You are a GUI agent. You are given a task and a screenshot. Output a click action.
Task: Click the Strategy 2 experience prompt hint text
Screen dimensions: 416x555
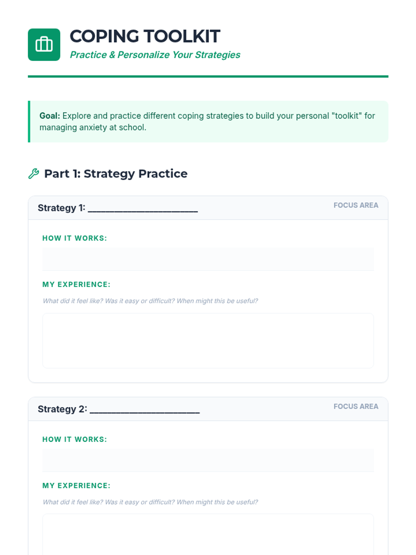click(x=150, y=502)
